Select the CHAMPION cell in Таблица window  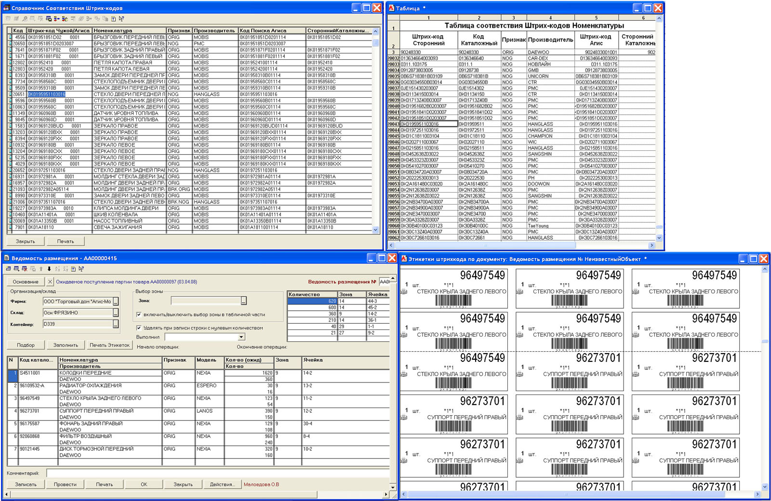pyautogui.click(x=550, y=136)
